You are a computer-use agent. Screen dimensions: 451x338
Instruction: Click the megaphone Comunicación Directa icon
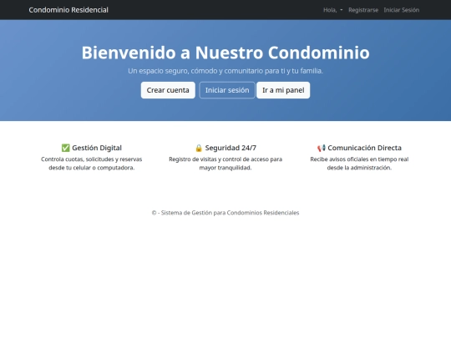pos(322,148)
